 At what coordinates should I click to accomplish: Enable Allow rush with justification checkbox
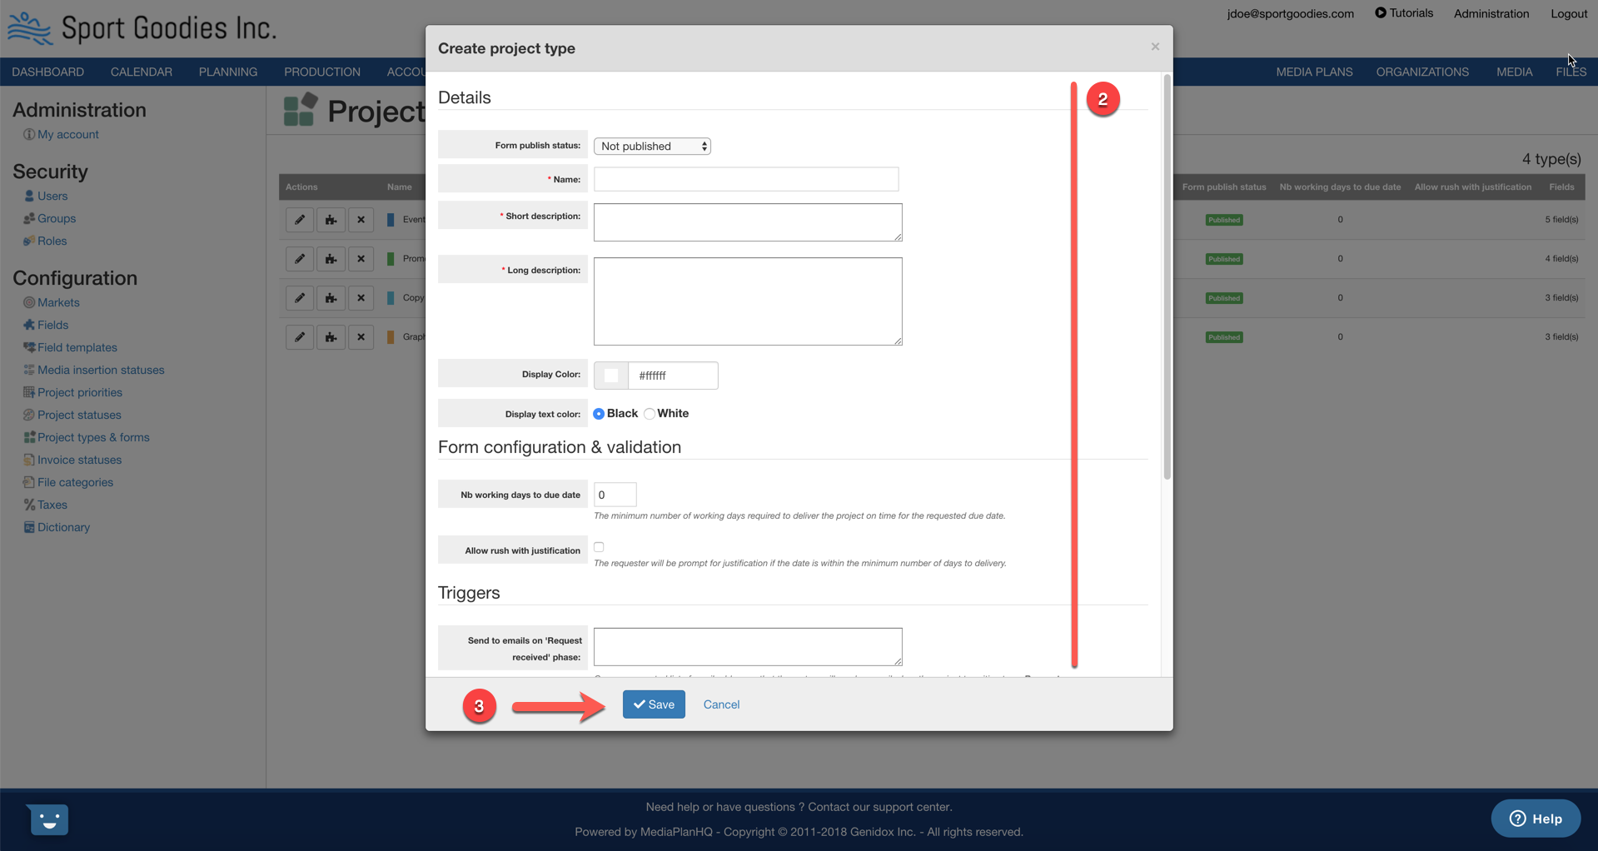point(599,547)
